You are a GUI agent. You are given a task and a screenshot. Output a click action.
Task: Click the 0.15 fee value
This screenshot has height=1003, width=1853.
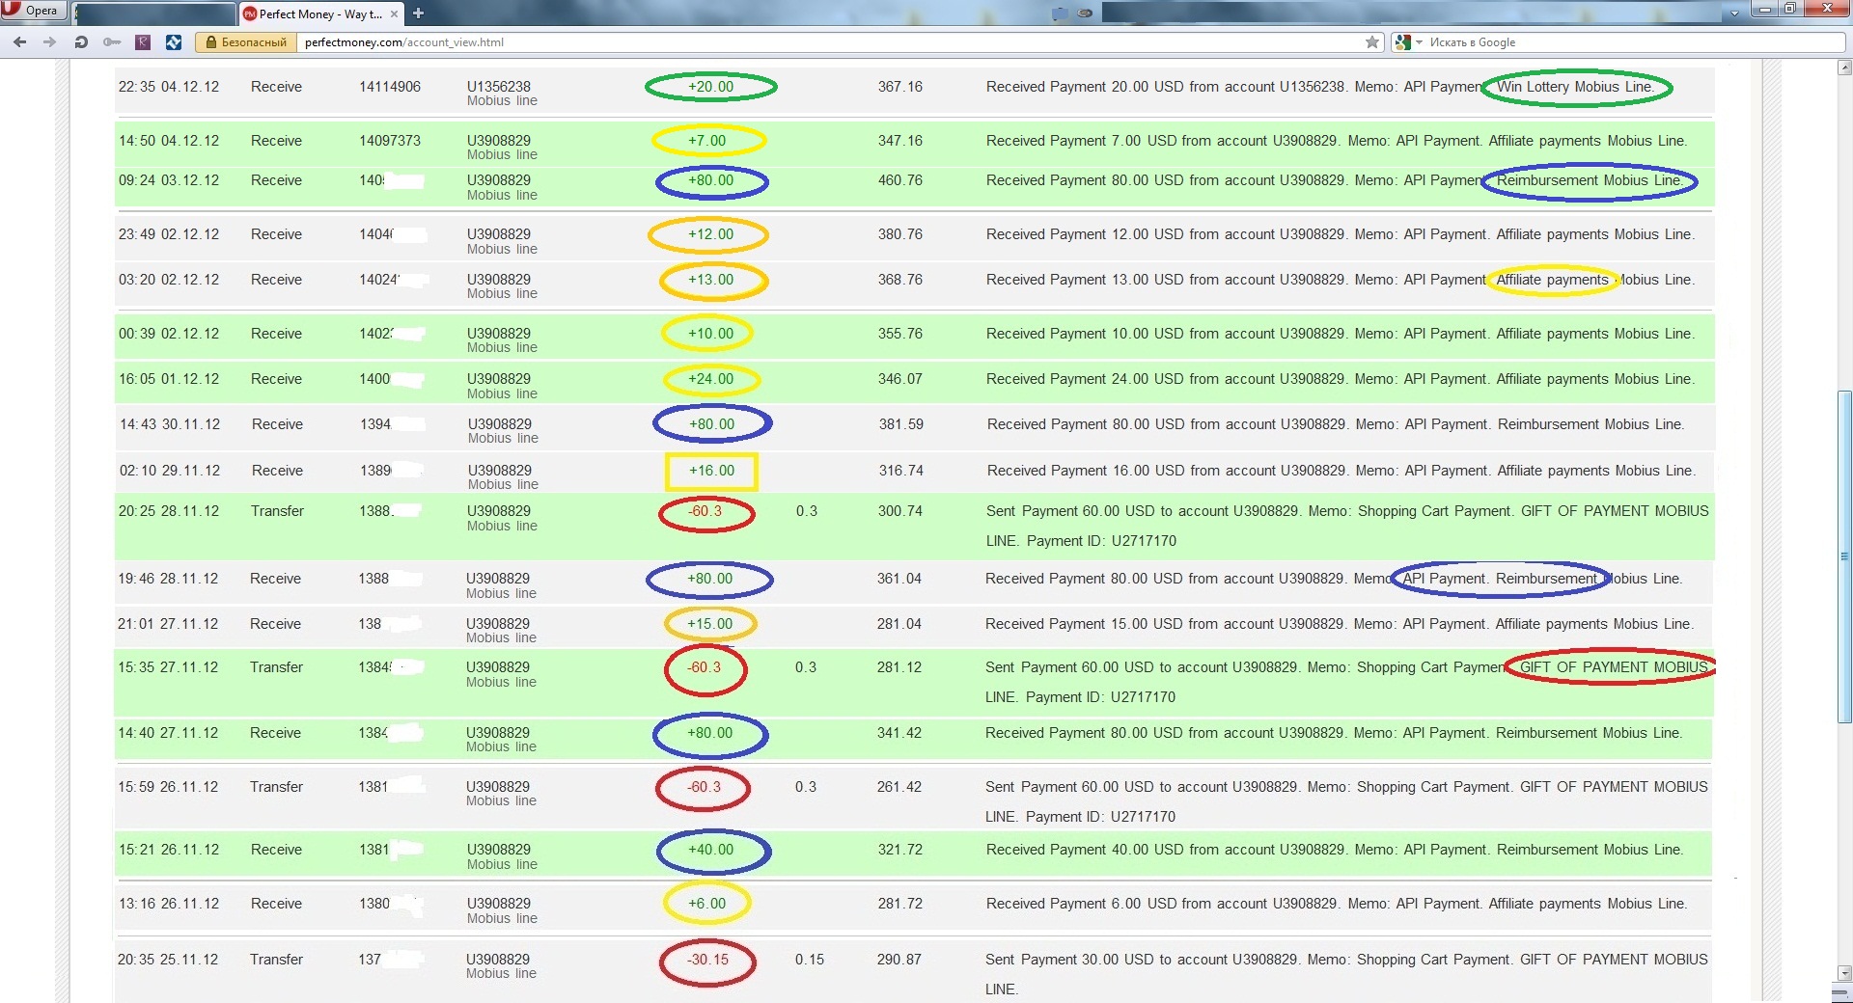(x=810, y=960)
